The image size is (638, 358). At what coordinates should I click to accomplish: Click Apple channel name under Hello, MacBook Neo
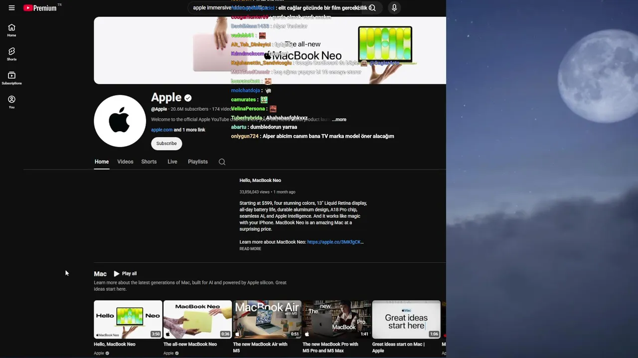click(99, 353)
